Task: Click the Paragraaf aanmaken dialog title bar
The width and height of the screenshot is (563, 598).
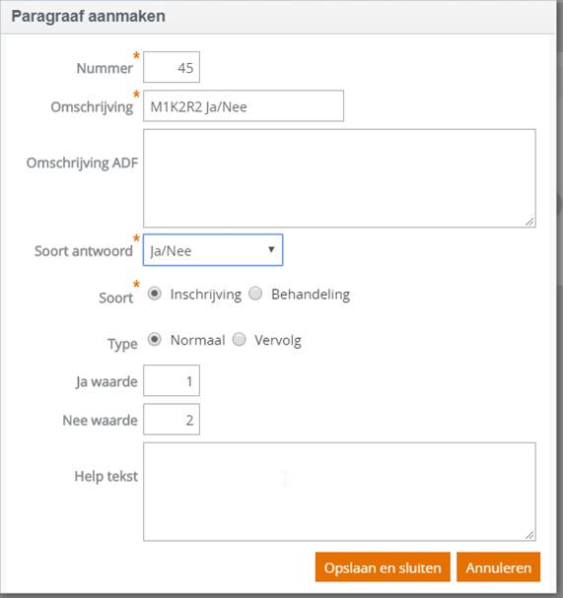Action: click(x=278, y=17)
